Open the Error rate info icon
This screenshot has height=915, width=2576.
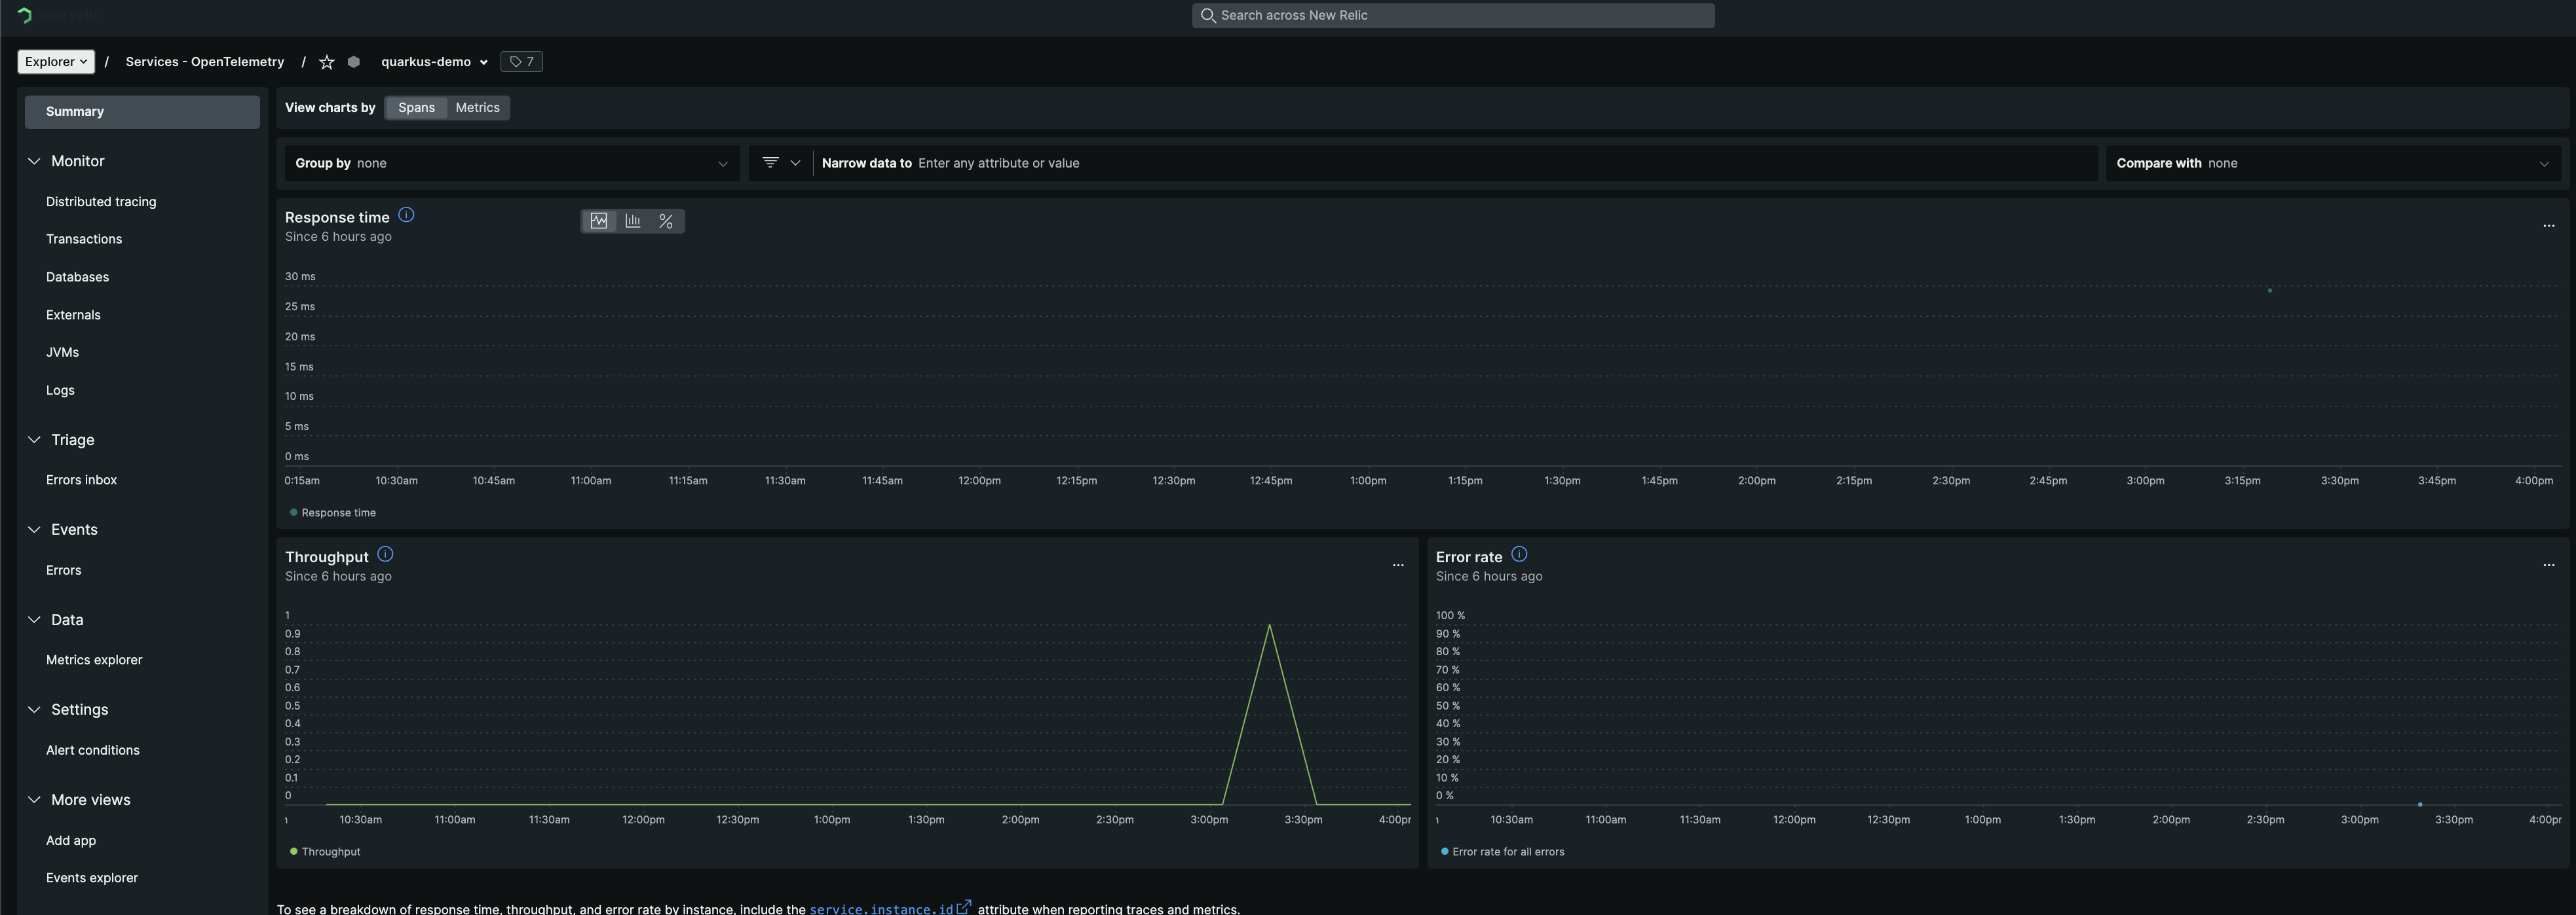tap(1519, 554)
